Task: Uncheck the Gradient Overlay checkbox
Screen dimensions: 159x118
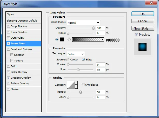Action: (x=8, y=78)
